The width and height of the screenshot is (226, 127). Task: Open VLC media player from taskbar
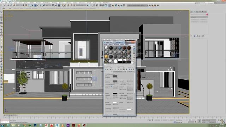coord(63,125)
